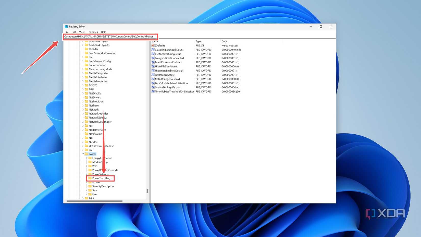Image resolution: width=421 pixels, height=237 pixels.
Task: Click the Network folder icon
Action: (86, 110)
